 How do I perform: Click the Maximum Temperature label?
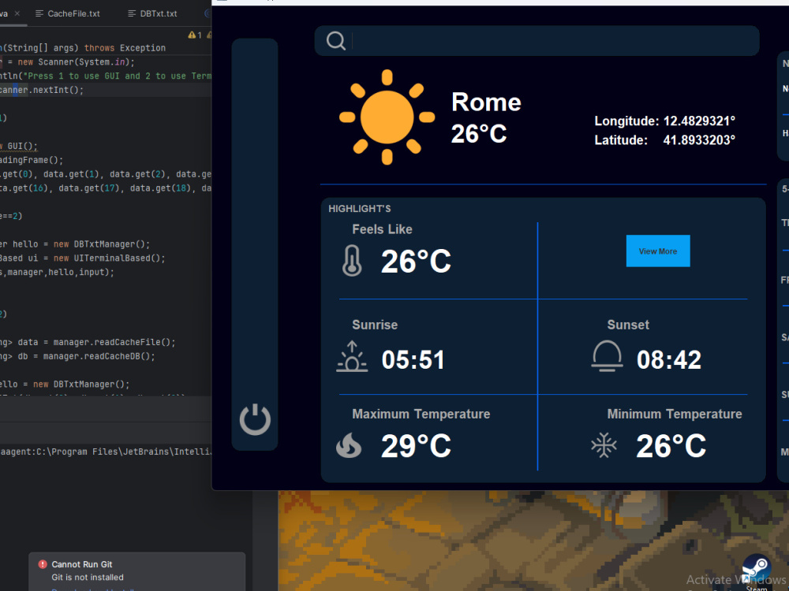[x=421, y=414]
